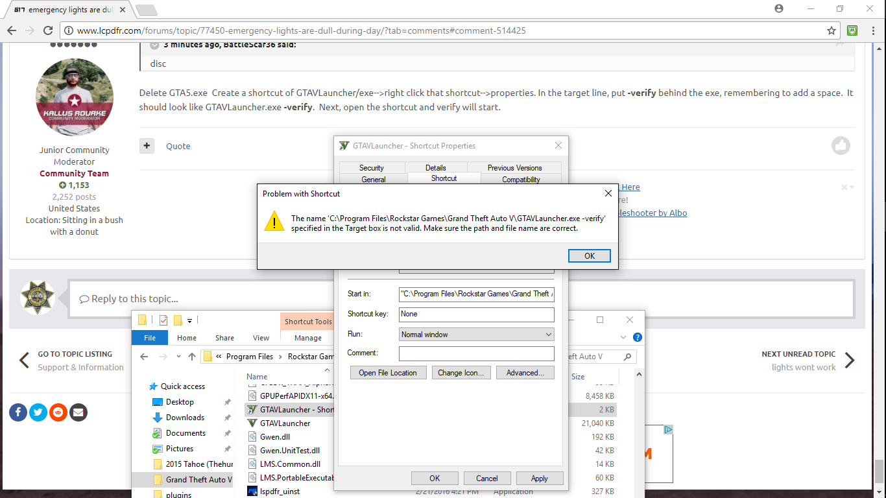Open the green Chrome extension icon
This screenshot has height=498, width=886.
pyautogui.click(x=852, y=30)
